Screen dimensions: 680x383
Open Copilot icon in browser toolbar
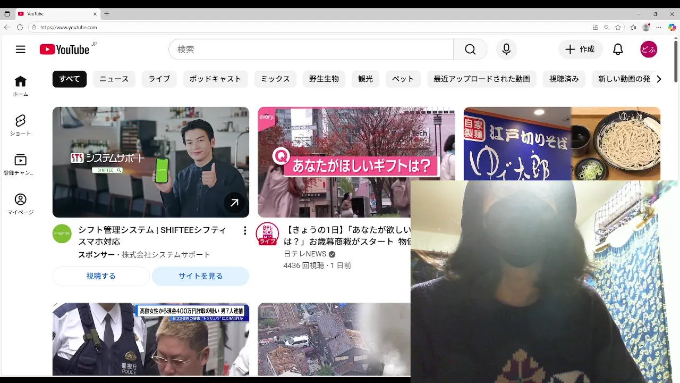point(672,27)
